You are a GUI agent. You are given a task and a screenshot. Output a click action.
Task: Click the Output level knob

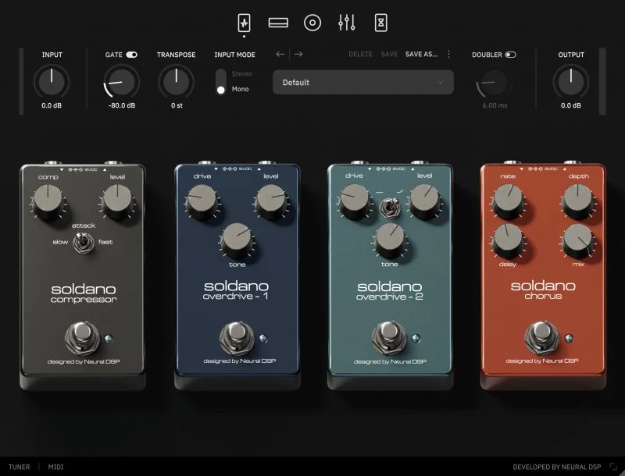coord(571,82)
